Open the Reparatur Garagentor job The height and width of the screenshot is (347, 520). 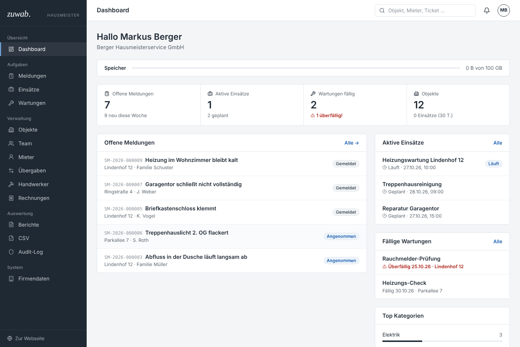442,212
